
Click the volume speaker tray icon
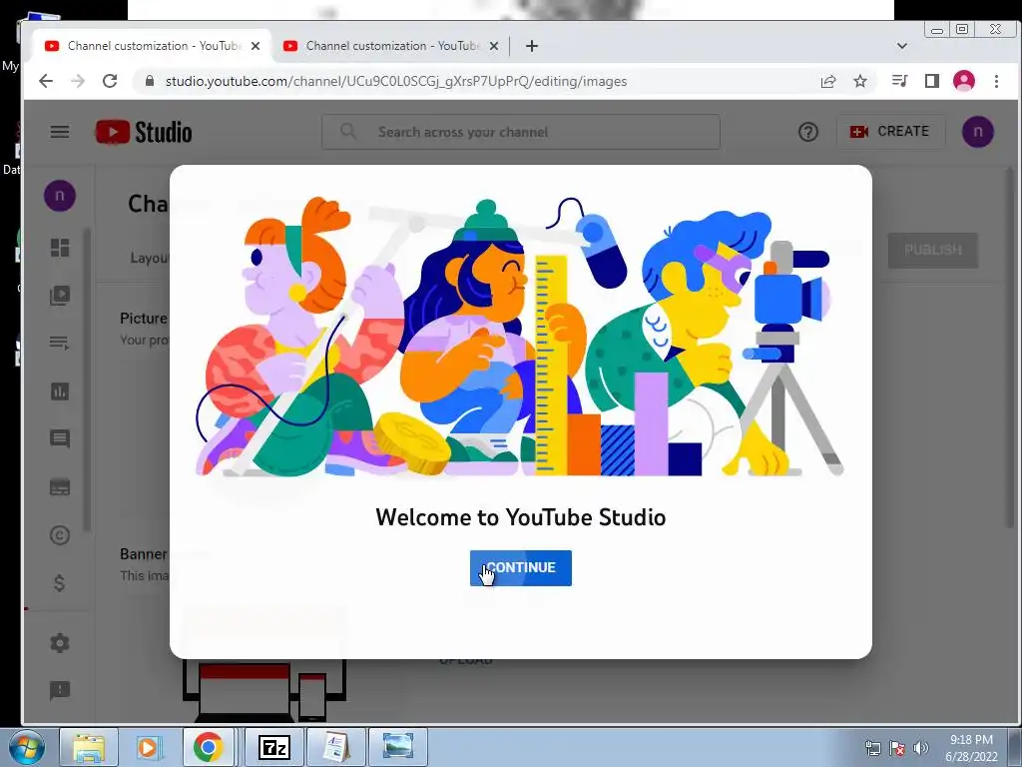point(920,748)
